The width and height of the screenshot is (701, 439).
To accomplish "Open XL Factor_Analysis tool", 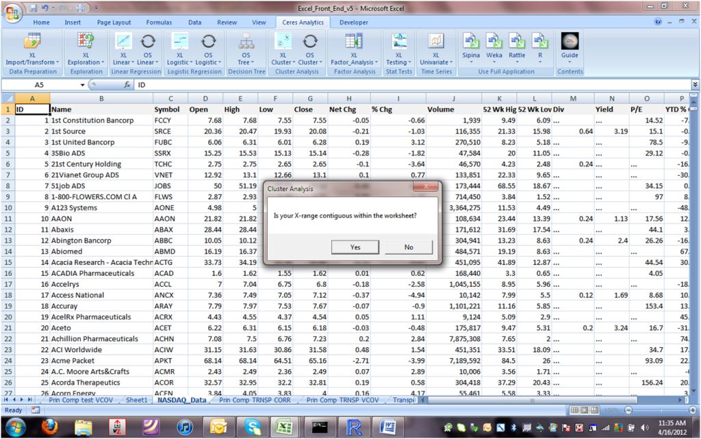I will 354,49.
